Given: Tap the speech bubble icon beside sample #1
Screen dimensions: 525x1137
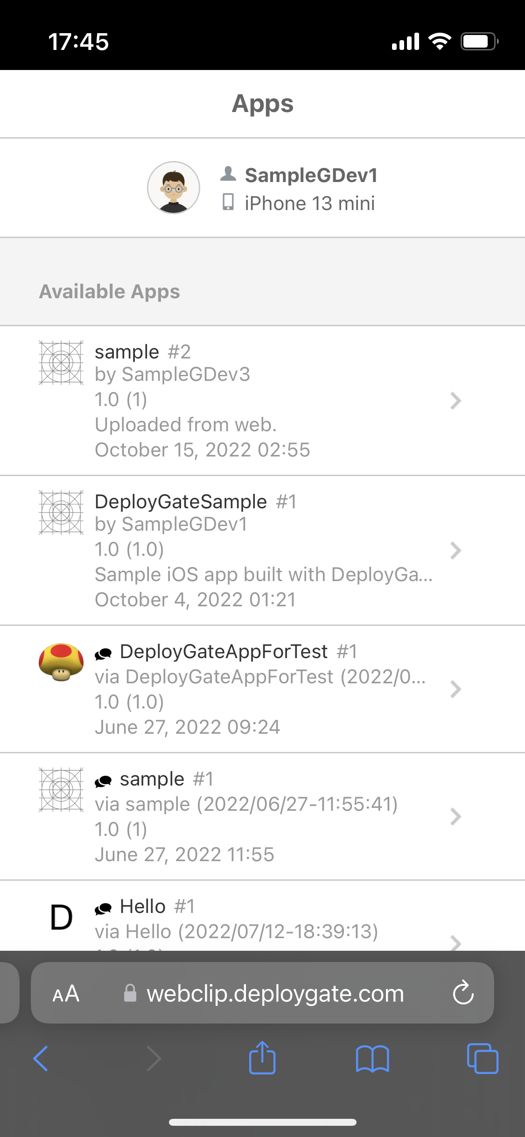Looking at the screenshot, I should 103,781.
